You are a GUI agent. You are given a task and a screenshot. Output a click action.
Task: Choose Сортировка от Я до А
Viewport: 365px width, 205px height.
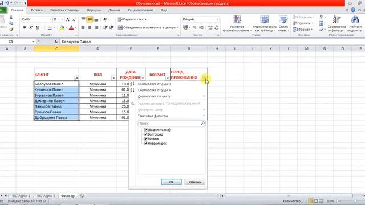(155, 90)
